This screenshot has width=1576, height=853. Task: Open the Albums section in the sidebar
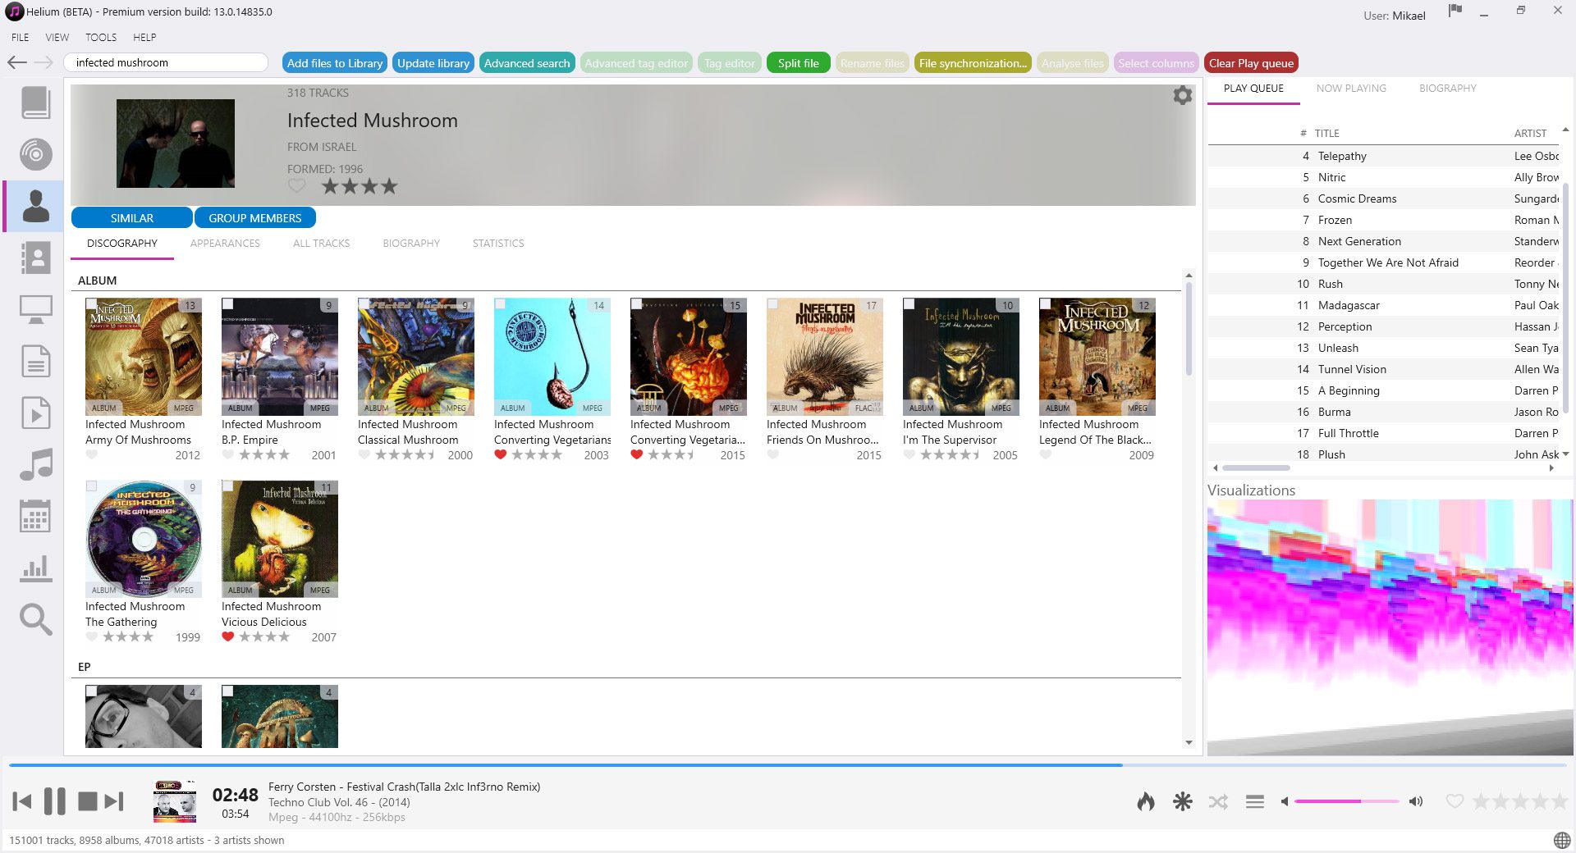pos(35,154)
